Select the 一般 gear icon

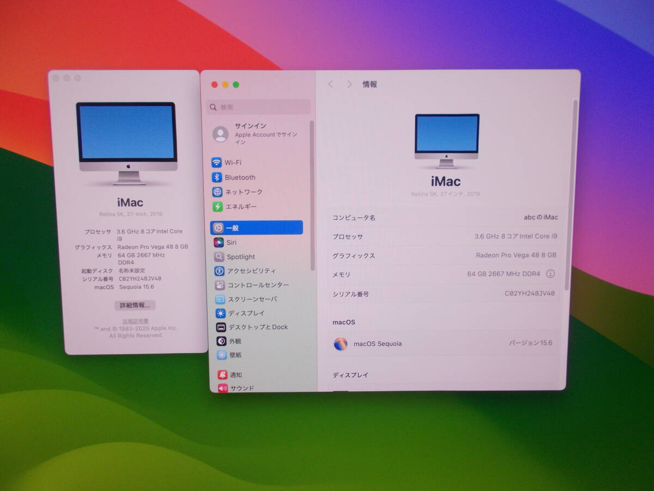pos(218,228)
